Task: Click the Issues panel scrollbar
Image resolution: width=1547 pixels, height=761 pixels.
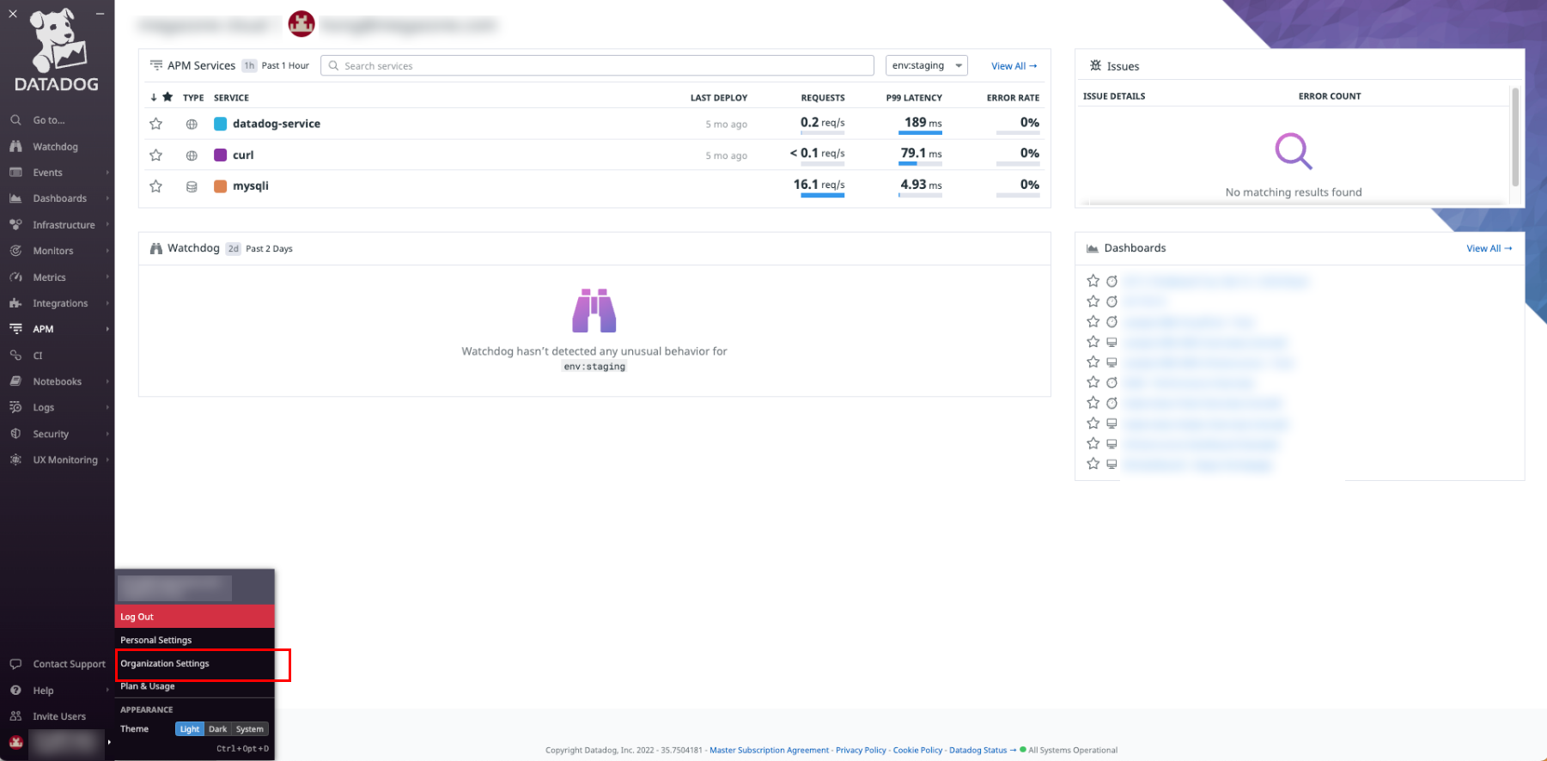Action: point(1515,137)
